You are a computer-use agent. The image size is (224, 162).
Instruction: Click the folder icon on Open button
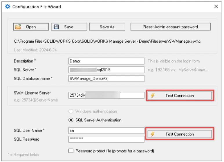(18, 27)
